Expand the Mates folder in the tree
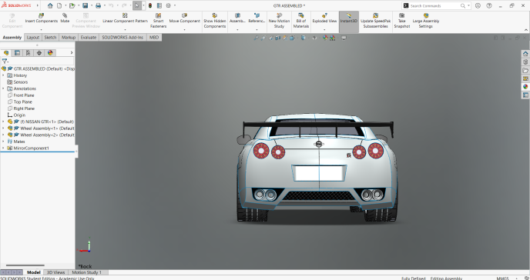 tap(3, 142)
